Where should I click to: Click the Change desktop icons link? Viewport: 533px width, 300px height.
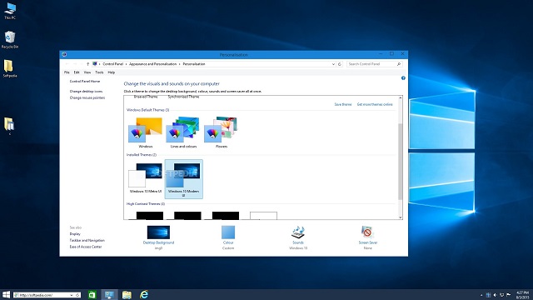86,92
